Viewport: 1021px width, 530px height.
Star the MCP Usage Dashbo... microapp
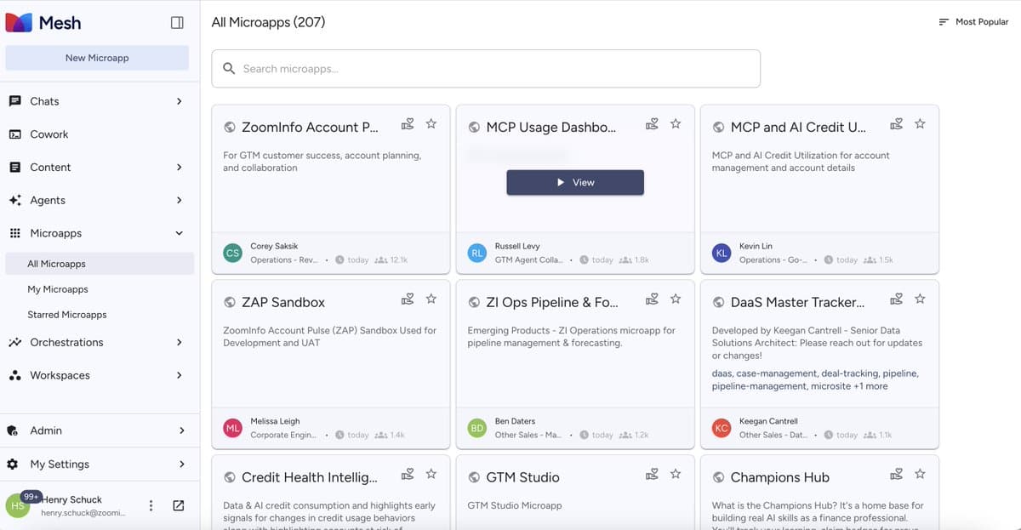point(676,124)
